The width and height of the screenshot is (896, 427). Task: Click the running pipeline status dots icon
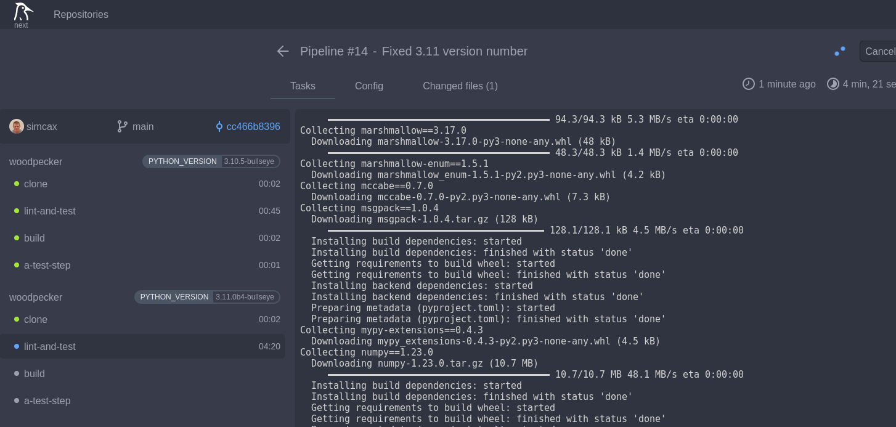coord(839,51)
